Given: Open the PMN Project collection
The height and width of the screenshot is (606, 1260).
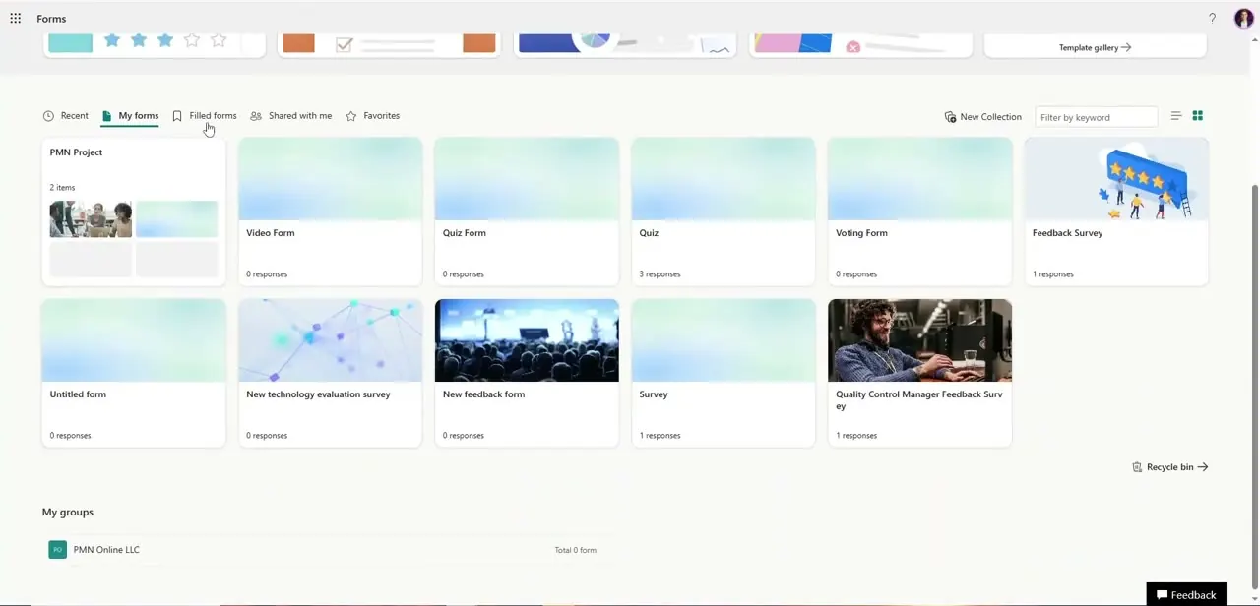Looking at the screenshot, I should 134,212.
